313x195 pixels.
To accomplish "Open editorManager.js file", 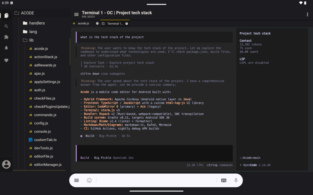I will click(48, 165).
